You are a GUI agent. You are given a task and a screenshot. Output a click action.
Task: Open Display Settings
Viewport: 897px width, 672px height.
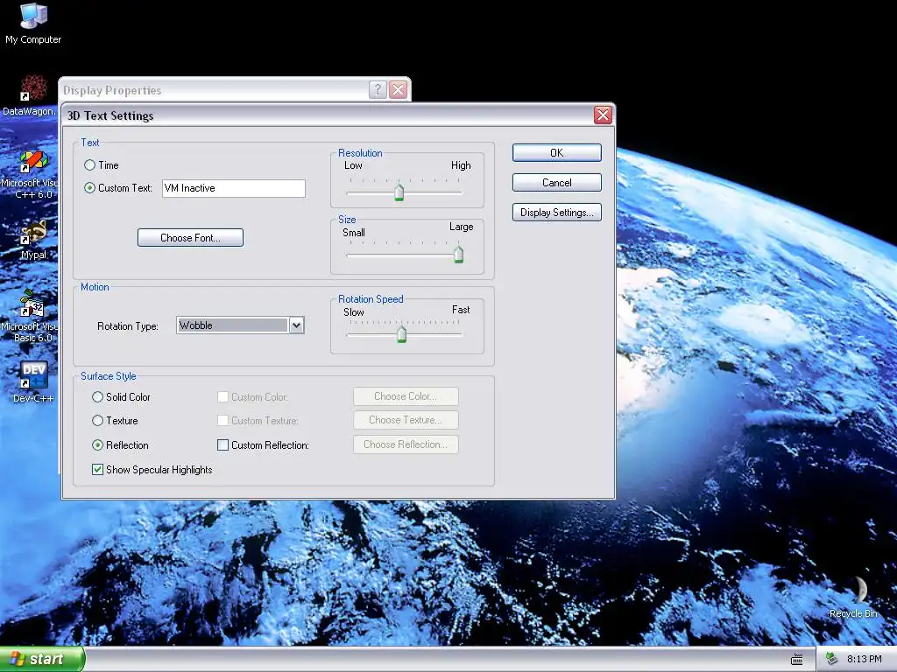[x=556, y=212]
